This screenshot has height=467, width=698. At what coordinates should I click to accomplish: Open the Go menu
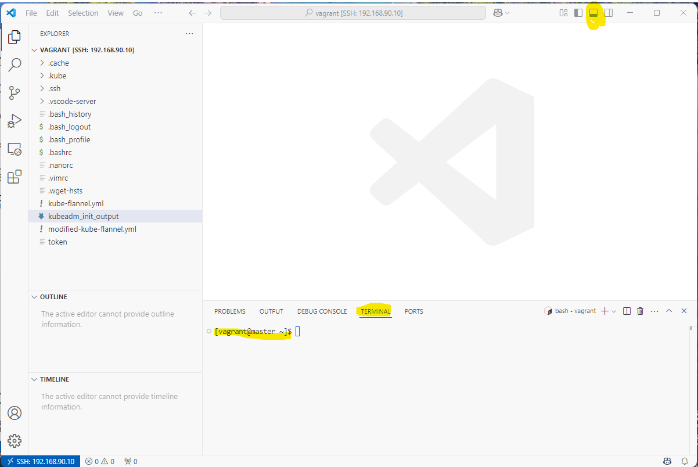138,13
